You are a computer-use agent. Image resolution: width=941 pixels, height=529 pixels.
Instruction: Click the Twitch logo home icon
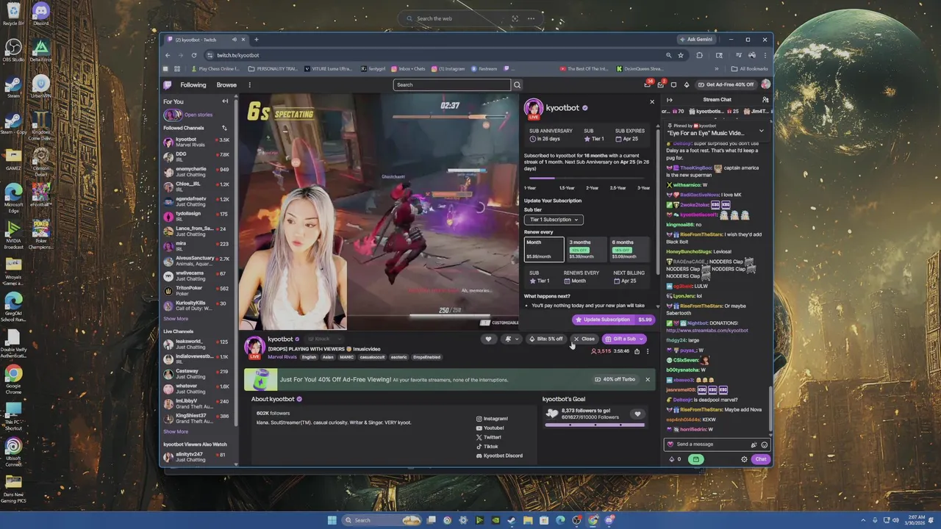(x=168, y=84)
